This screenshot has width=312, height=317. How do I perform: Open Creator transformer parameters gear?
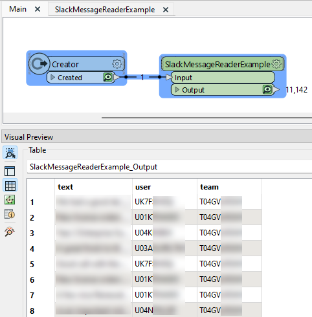tap(117, 64)
